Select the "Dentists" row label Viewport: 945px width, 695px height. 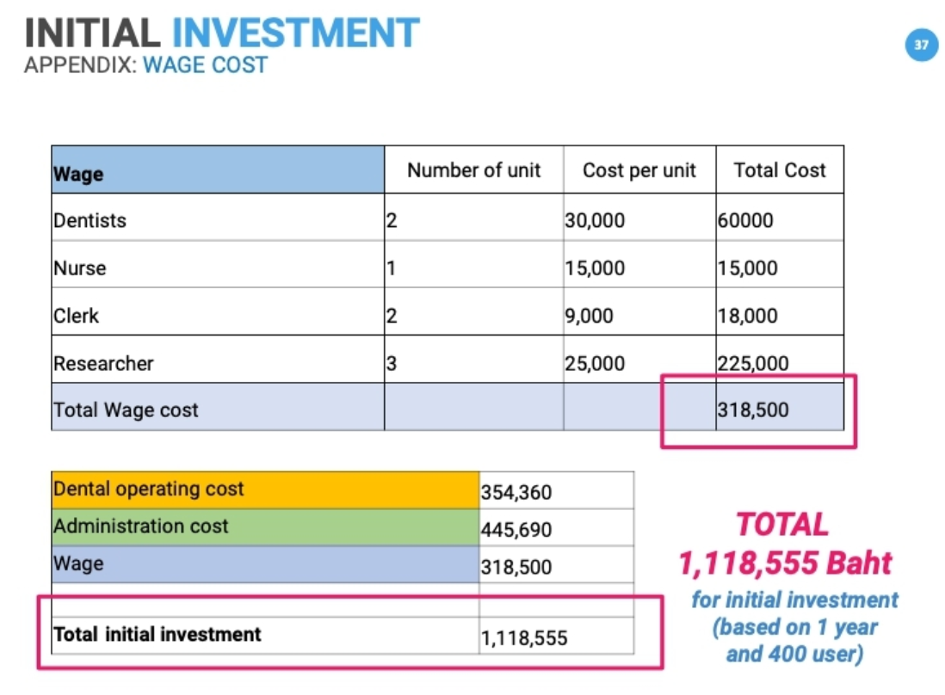(90, 220)
